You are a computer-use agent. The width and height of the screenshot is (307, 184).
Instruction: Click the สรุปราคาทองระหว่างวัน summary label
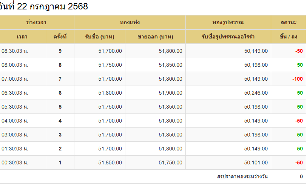pyautogui.click(x=242, y=176)
